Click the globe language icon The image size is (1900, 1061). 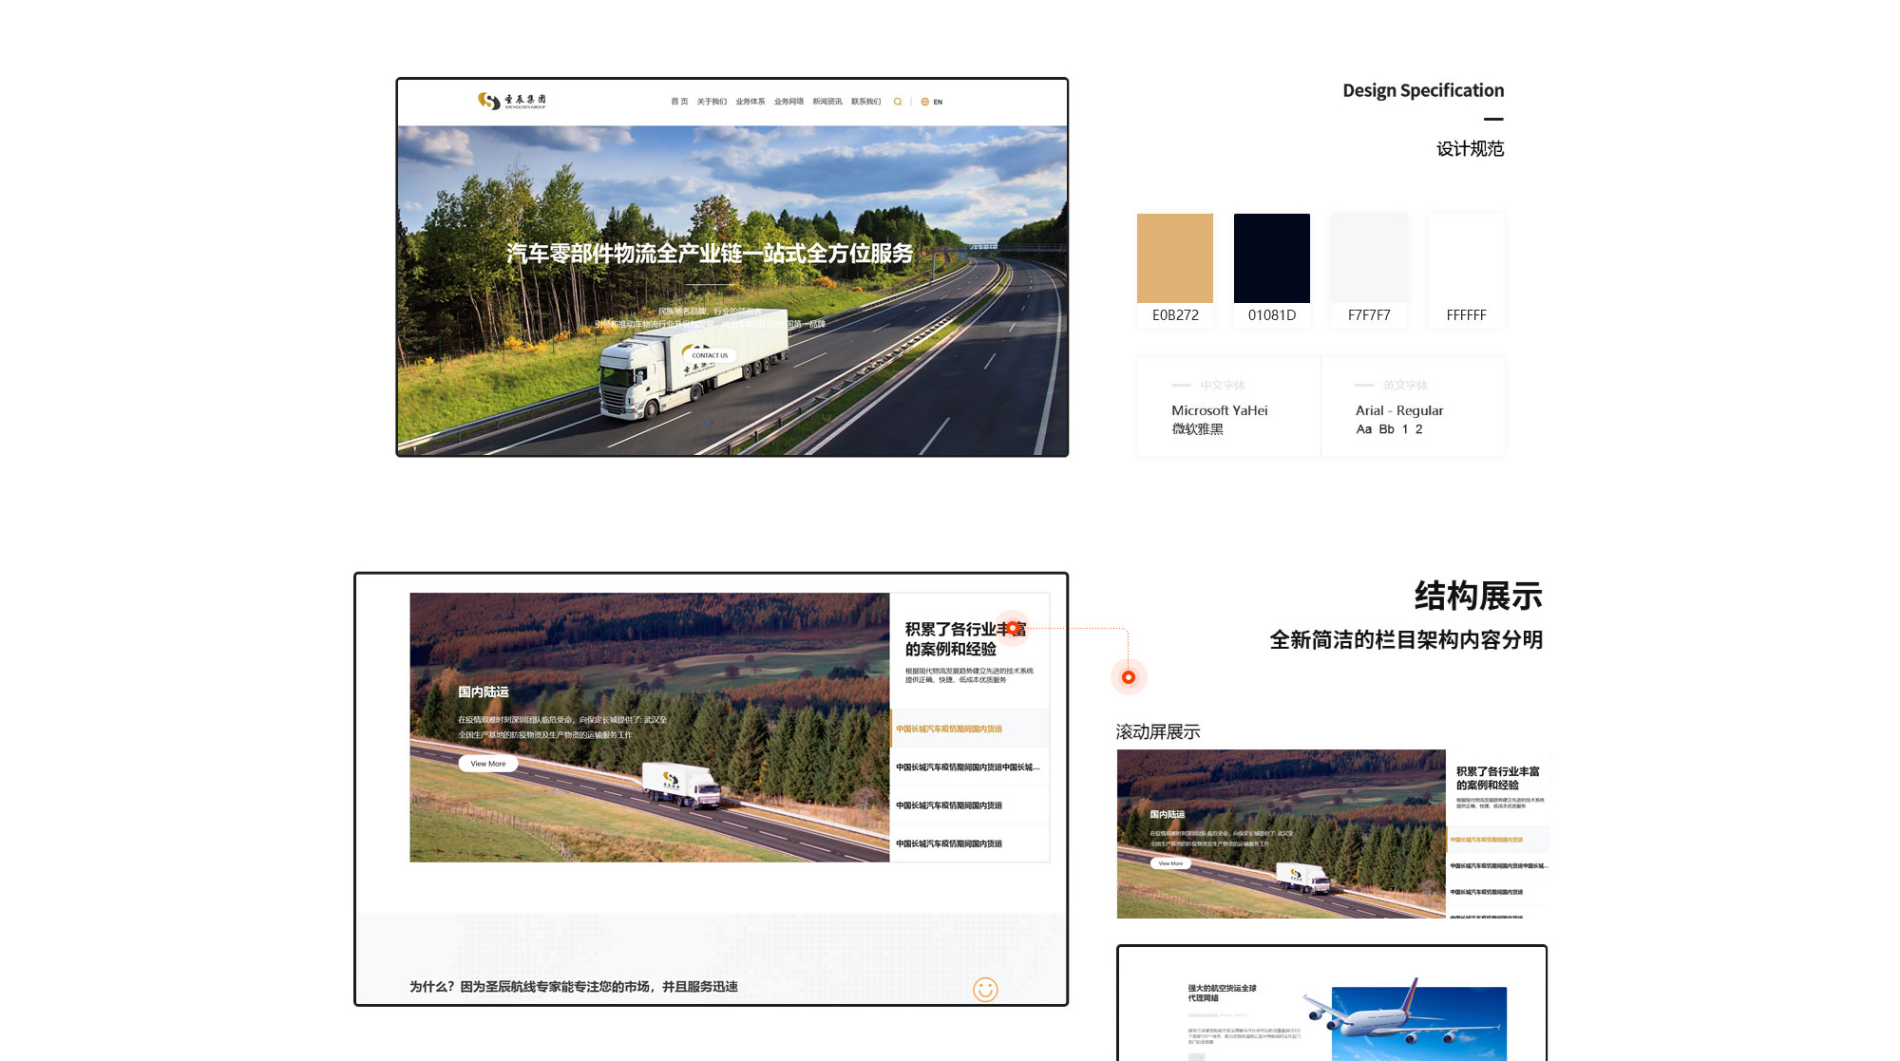pyautogui.click(x=924, y=102)
